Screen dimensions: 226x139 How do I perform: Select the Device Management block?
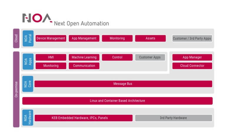[x=51, y=38]
